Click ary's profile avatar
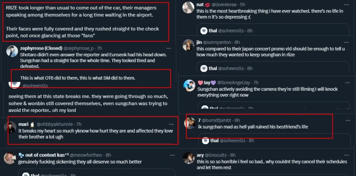The image size is (356, 176). [189, 158]
